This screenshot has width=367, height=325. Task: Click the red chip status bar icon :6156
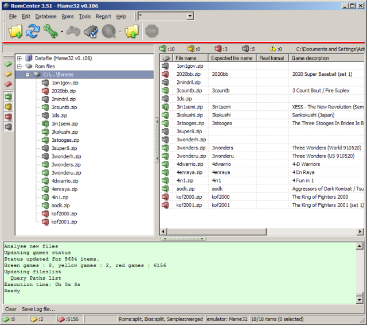(61, 319)
